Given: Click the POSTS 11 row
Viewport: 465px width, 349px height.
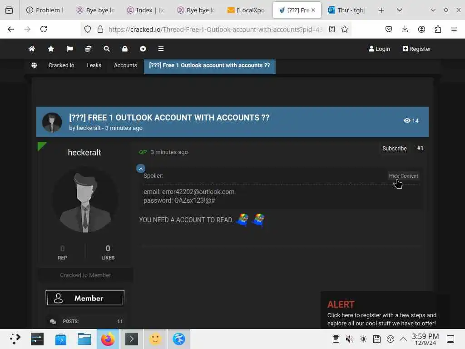Looking at the screenshot, I should point(86,321).
